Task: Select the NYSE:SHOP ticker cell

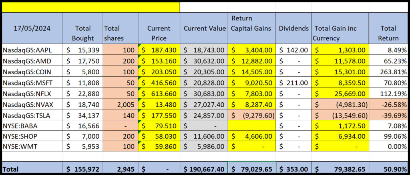Action: point(32,136)
